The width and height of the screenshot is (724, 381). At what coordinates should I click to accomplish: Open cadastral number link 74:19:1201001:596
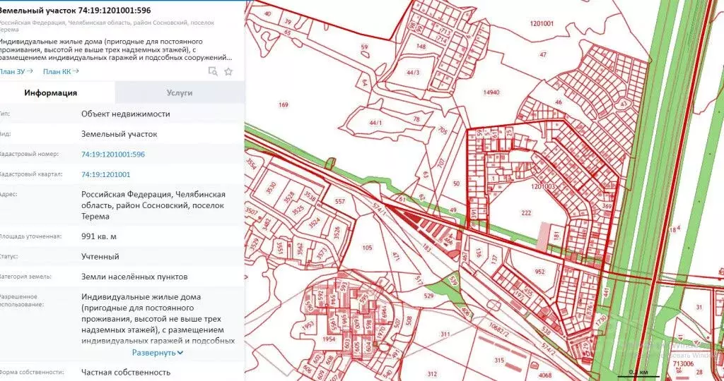[113, 155]
